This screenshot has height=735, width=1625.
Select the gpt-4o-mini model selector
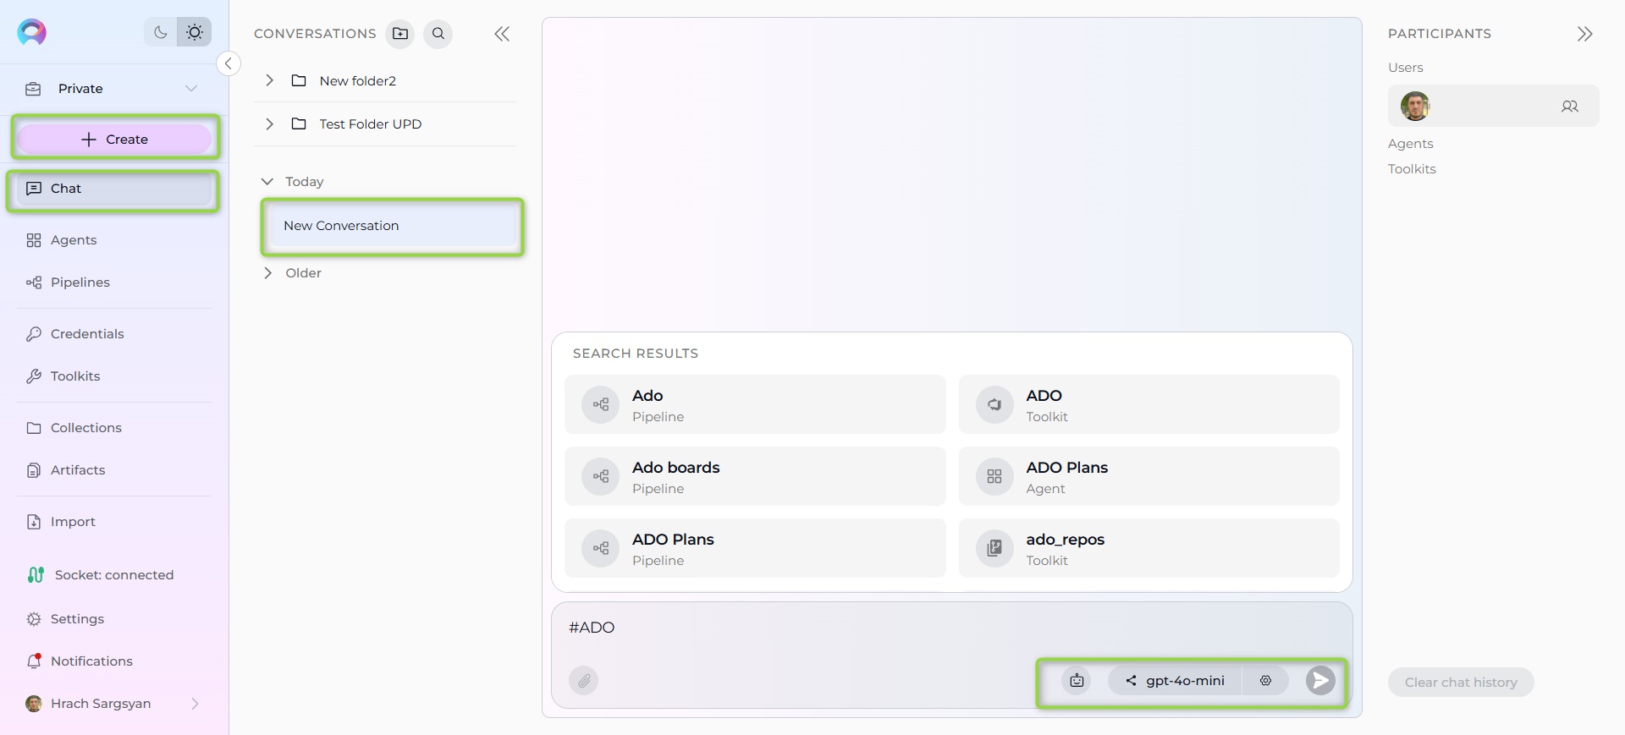pyautogui.click(x=1176, y=680)
